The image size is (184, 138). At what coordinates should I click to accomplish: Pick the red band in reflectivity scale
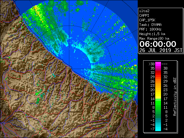[x=158, y=73]
